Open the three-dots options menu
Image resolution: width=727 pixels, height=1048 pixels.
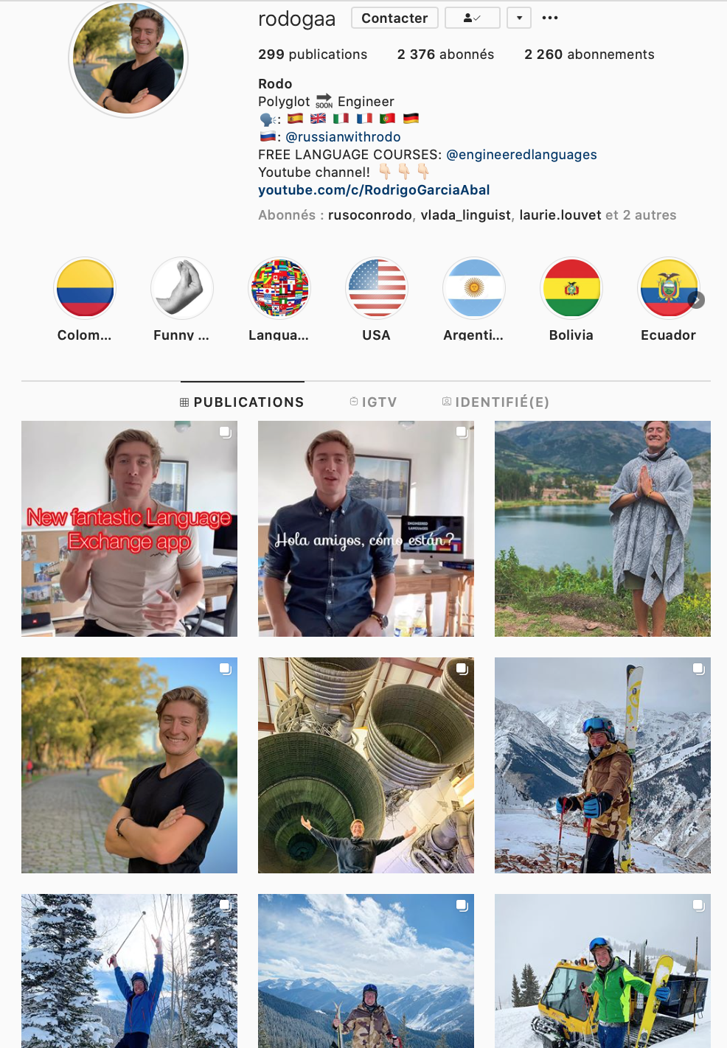point(550,18)
